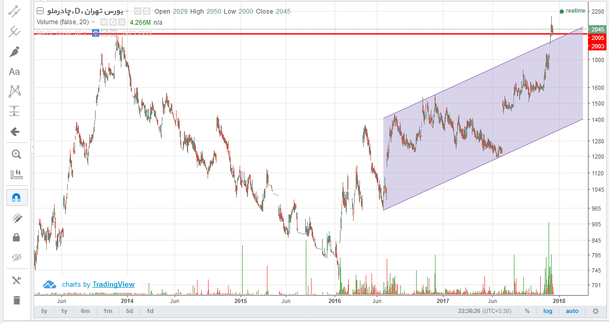609x324 pixels.
Task: Toggle the log scale button
Action: [548, 311]
